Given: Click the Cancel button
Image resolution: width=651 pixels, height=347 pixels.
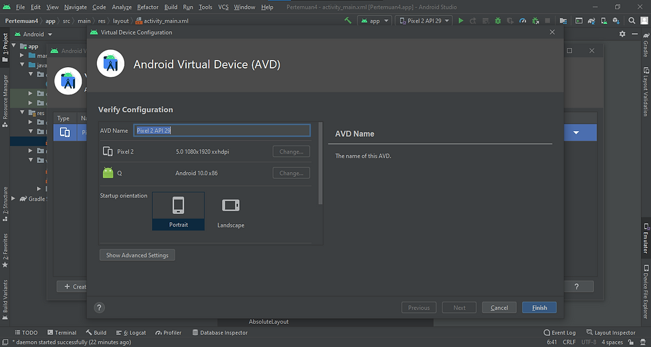Looking at the screenshot, I should (x=499, y=308).
